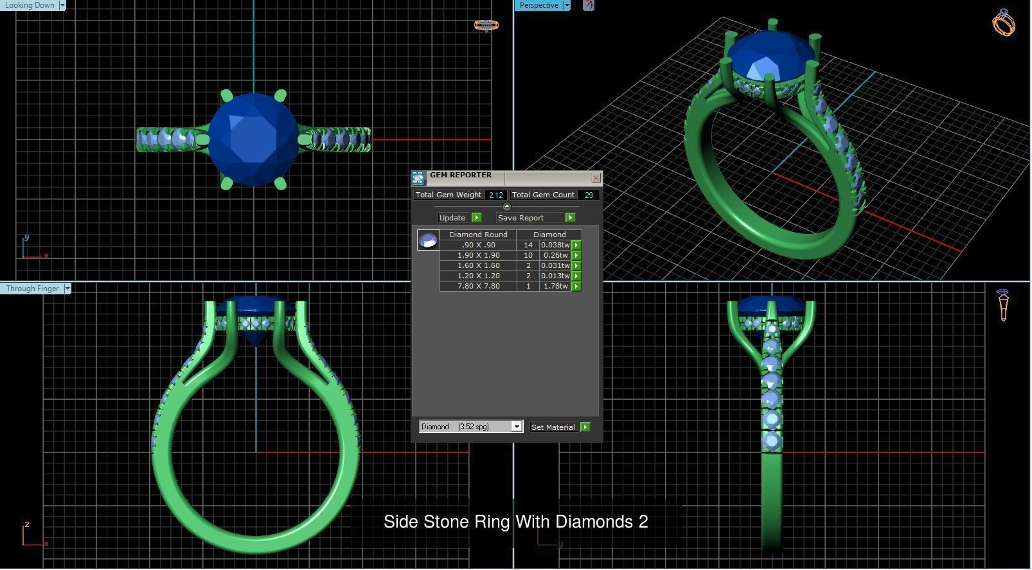Click the quantity 14 cell
Image resolution: width=1032 pixels, height=570 pixels.
pyautogui.click(x=528, y=245)
